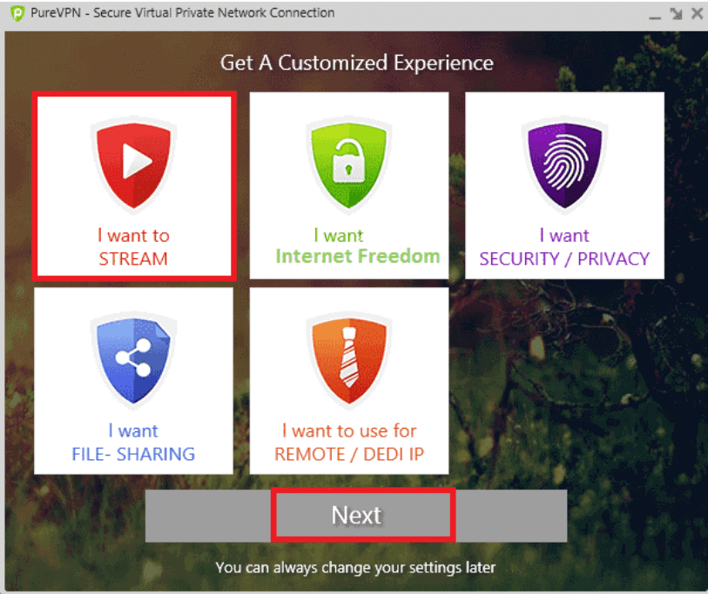
Task: Pick the blue share-symbol shield icon
Action: click(133, 360)
